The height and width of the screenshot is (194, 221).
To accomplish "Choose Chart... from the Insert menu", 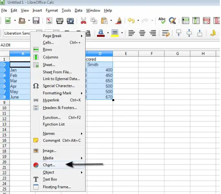I will (58, 165).
